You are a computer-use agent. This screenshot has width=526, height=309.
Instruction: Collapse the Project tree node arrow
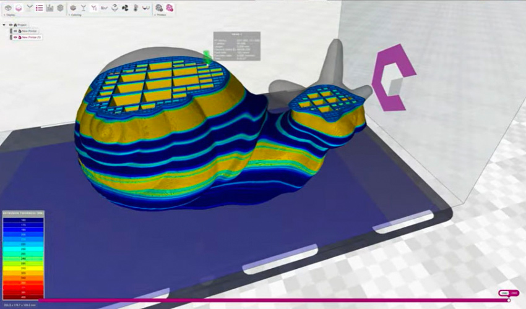pyautogui.click(x=4, y=25)
